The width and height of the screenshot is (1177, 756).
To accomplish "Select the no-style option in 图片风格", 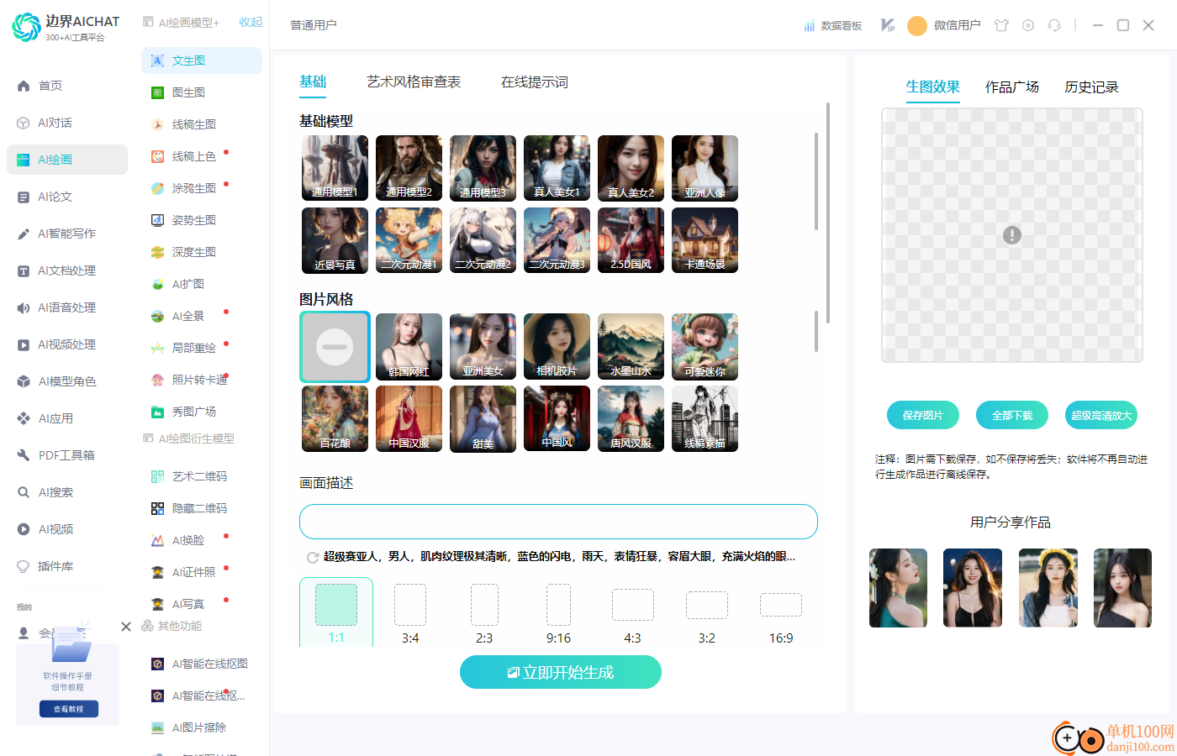I will [335, 347].
